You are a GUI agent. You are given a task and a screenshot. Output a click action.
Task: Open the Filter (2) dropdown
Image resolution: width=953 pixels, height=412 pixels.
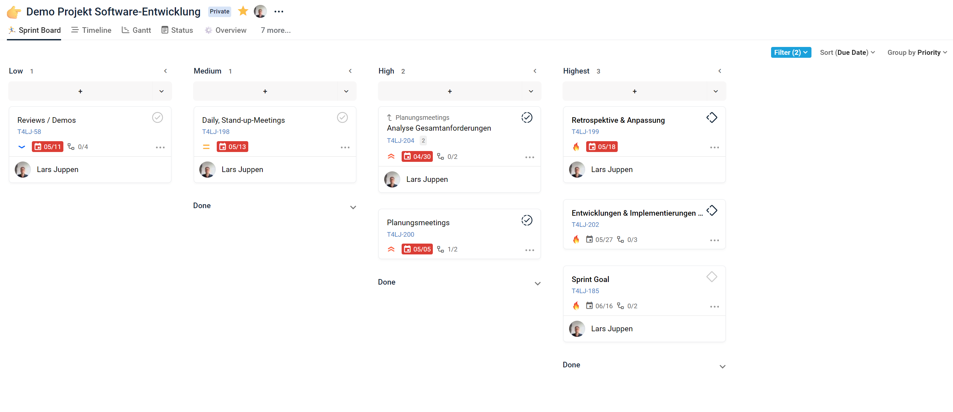tap(790, 52)
